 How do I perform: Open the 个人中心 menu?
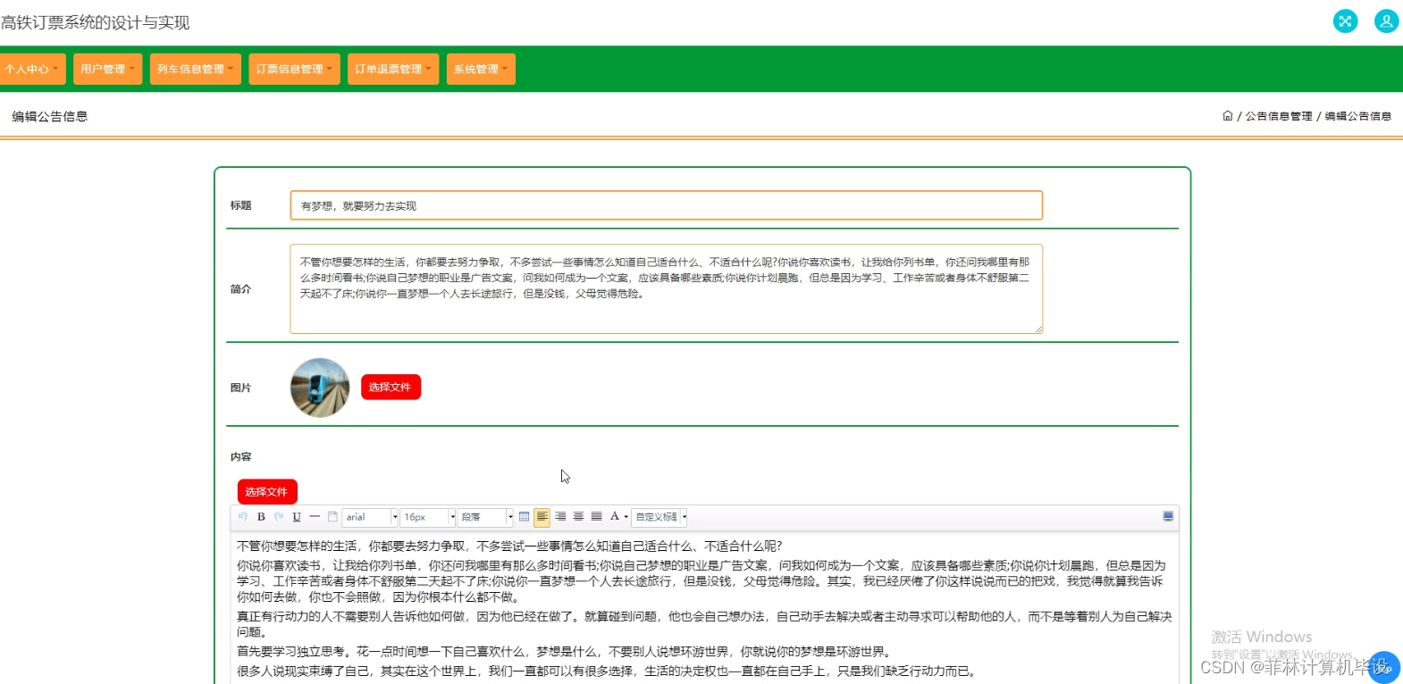click(32, 69)
